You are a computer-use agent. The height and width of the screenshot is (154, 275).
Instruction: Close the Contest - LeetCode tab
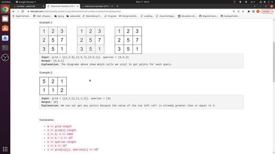43,6
